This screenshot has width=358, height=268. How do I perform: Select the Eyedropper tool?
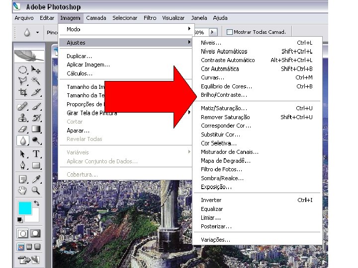coord(36,179)
